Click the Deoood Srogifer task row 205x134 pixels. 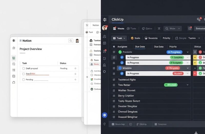coord(151,117)
